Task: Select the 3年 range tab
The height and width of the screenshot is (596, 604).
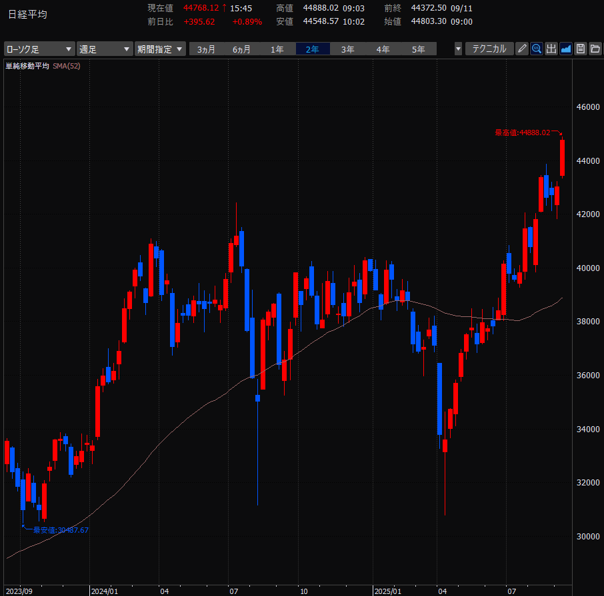Action: coord(348,49)
